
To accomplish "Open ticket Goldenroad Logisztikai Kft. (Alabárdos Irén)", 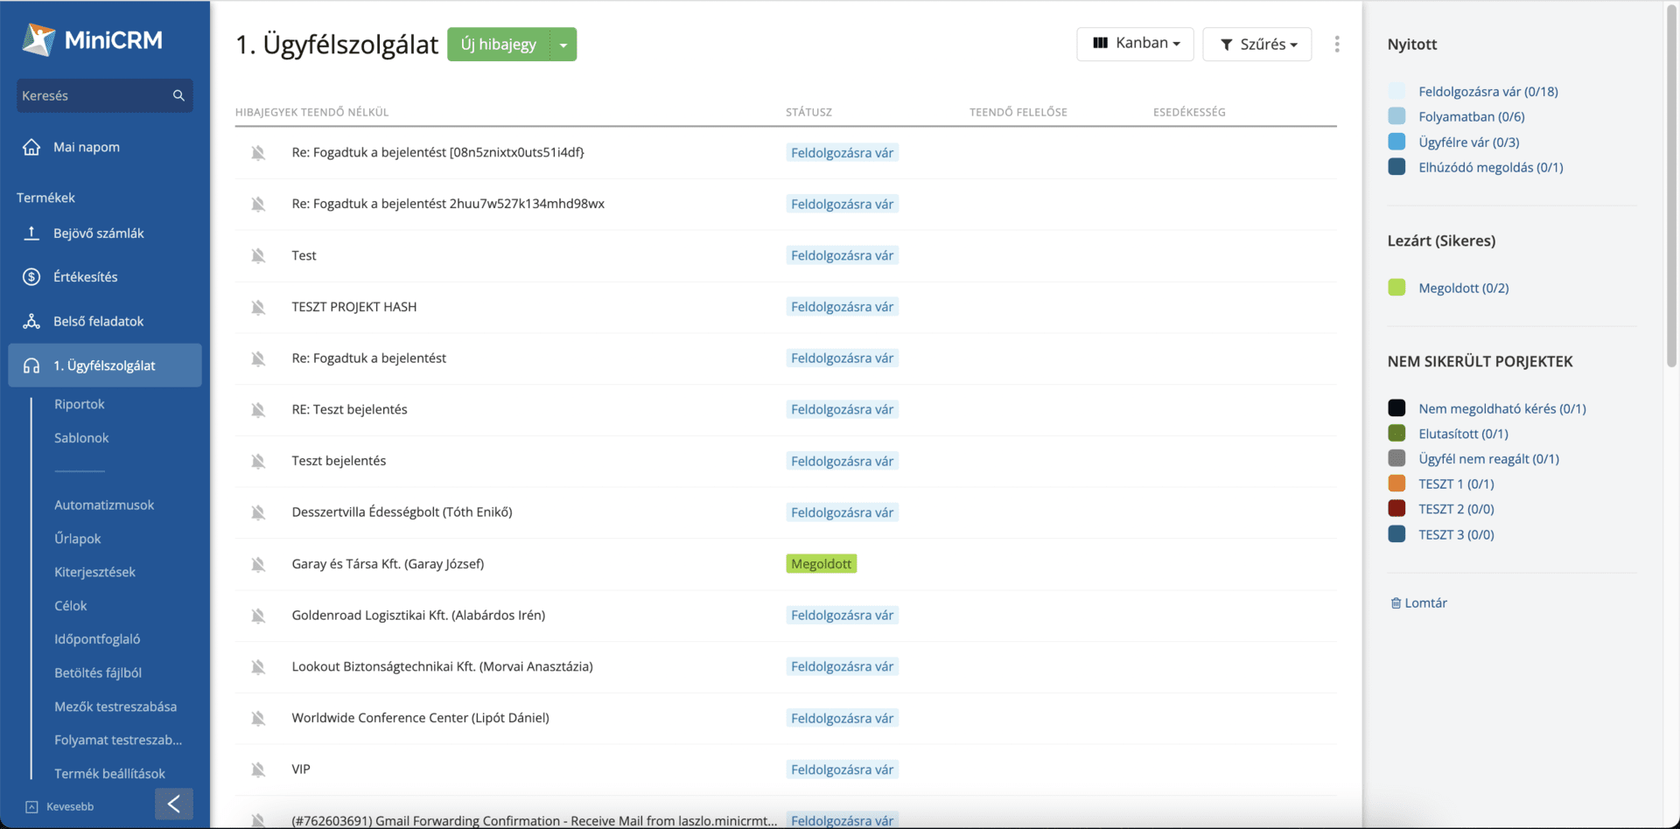I will tap(418, 616).
